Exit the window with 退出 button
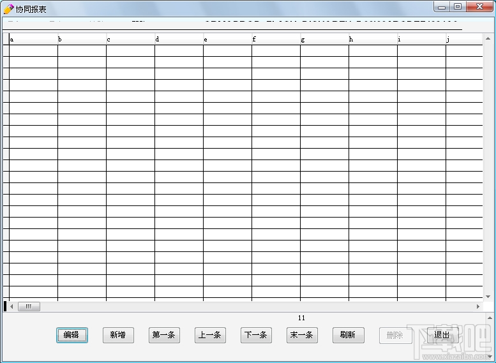496x363 pixels. point(442,335)
